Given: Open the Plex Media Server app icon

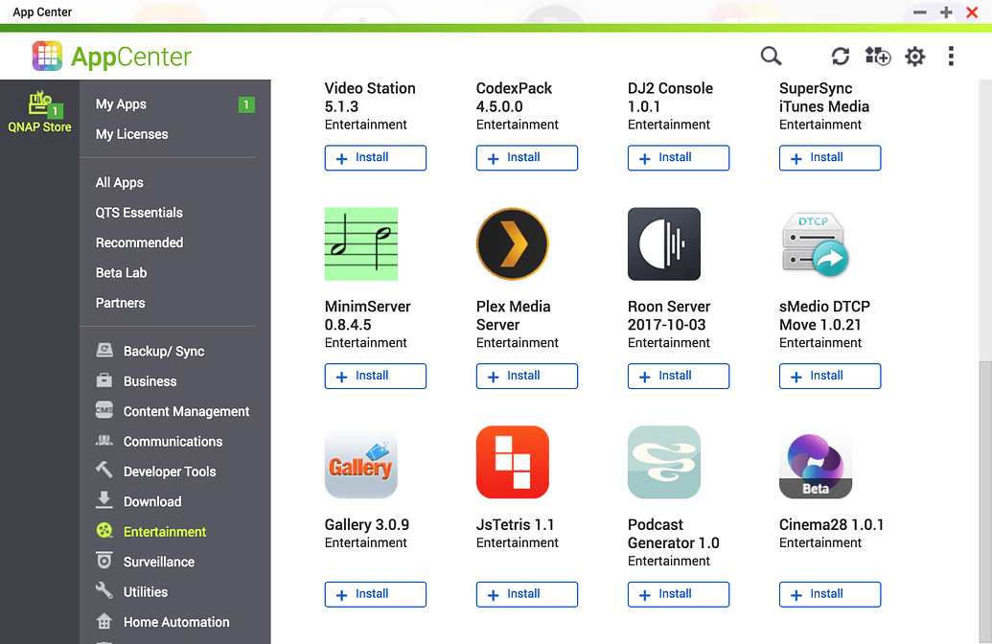Looking at the screenshot, I should 512,243.
